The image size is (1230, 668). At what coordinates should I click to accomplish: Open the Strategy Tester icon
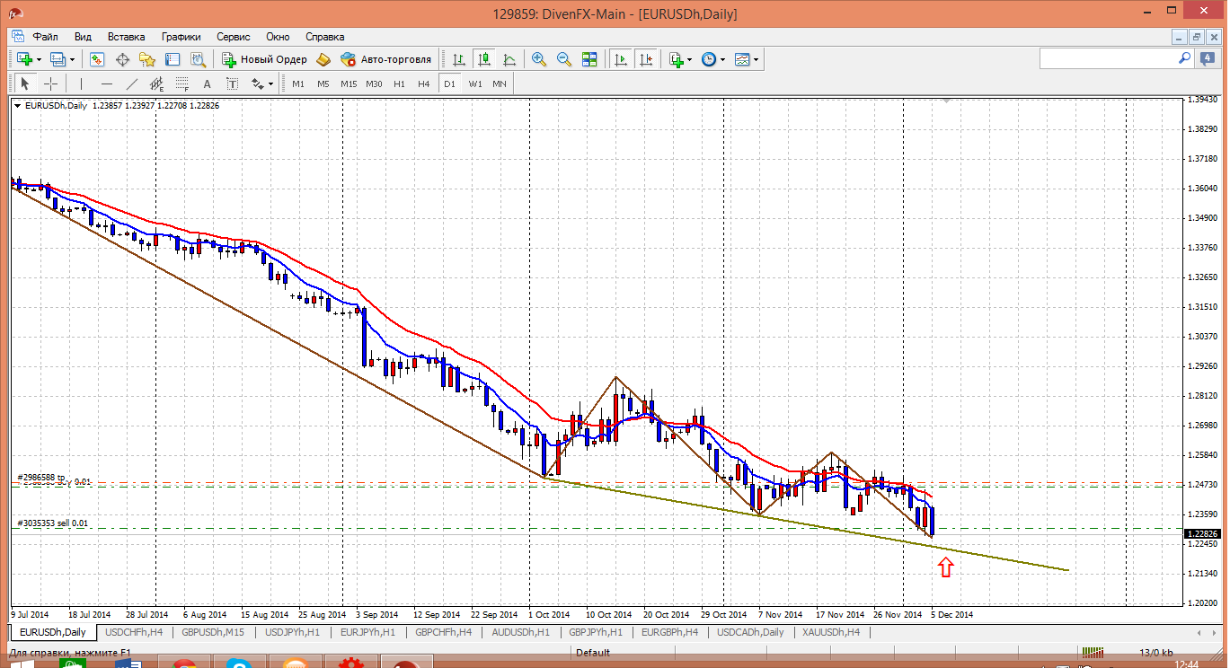[x=199, y=59]
